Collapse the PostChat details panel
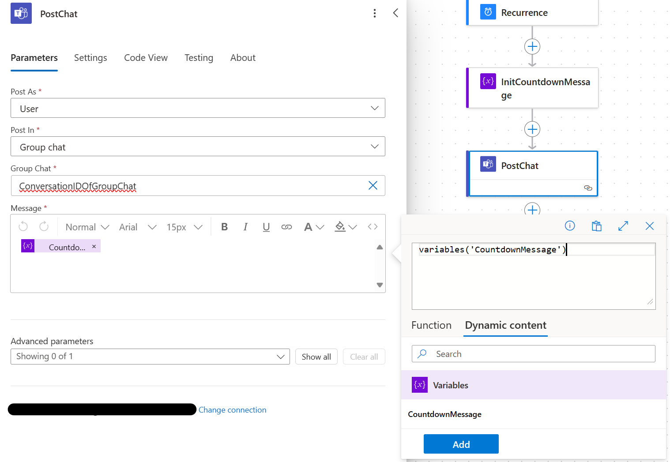 (x=395, y=13)
